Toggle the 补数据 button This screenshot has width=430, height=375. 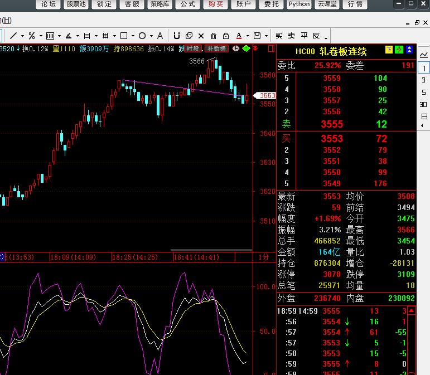pyautogui.click(x=216, y=49)
